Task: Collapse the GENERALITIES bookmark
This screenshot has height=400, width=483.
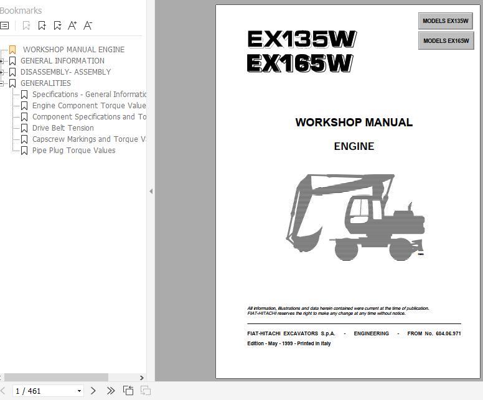Action: pyautogui.click(x=1, y=83)
